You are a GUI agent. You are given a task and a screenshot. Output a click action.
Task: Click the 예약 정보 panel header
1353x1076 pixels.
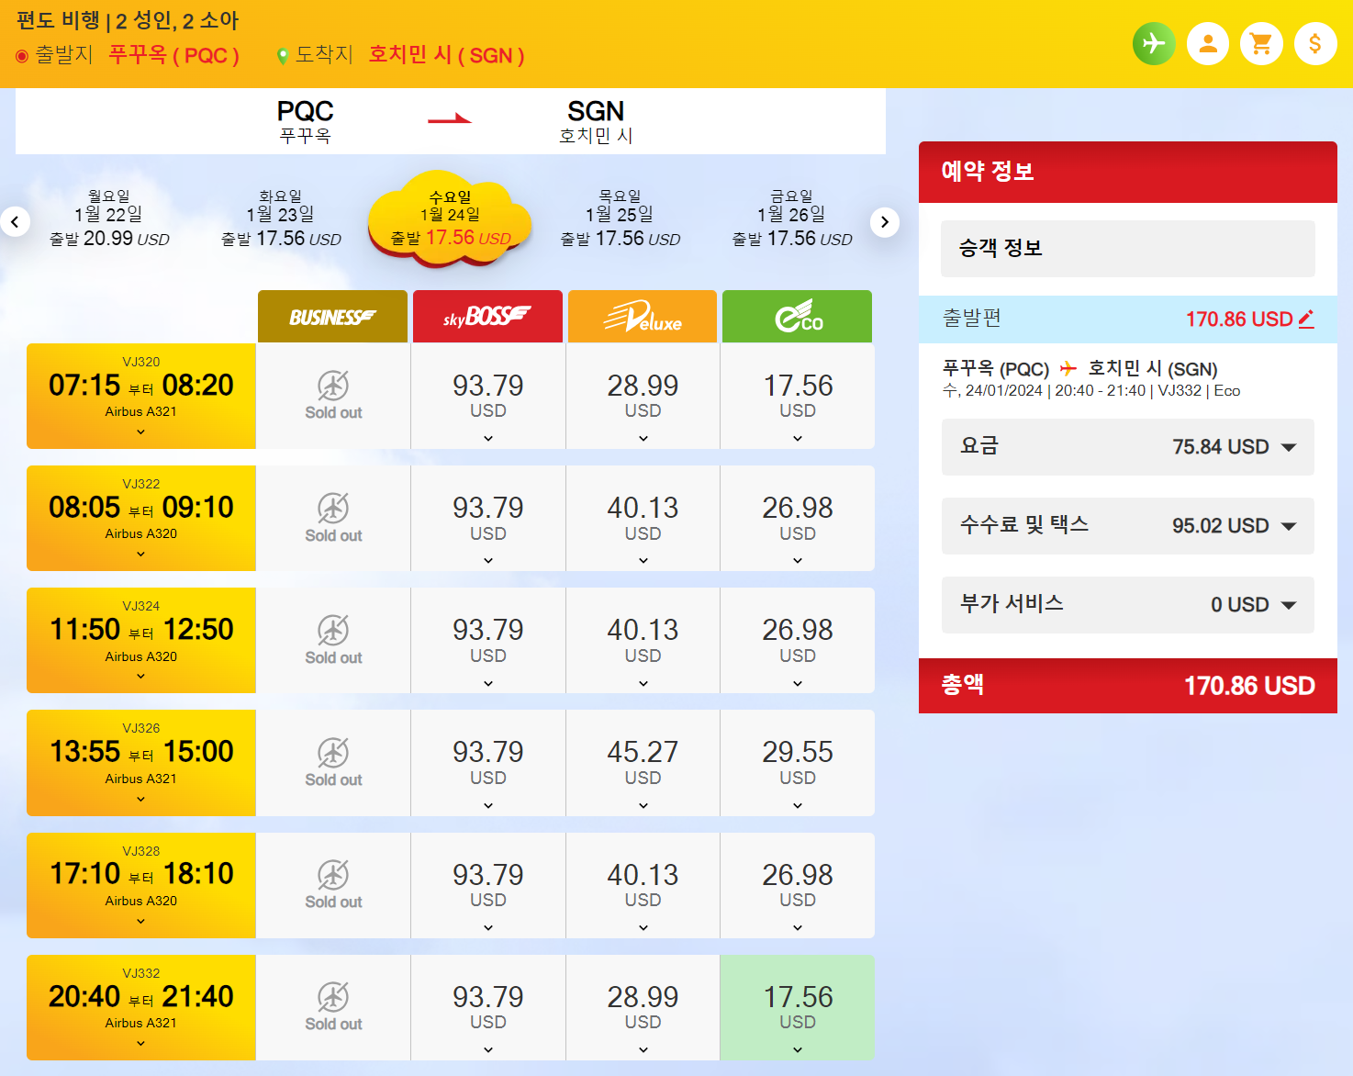pos(1128,172)
